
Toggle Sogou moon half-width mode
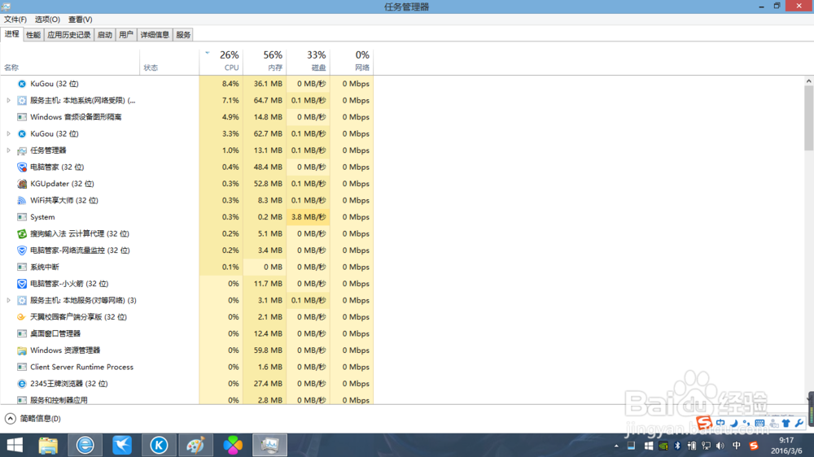[x=733, y=424]
